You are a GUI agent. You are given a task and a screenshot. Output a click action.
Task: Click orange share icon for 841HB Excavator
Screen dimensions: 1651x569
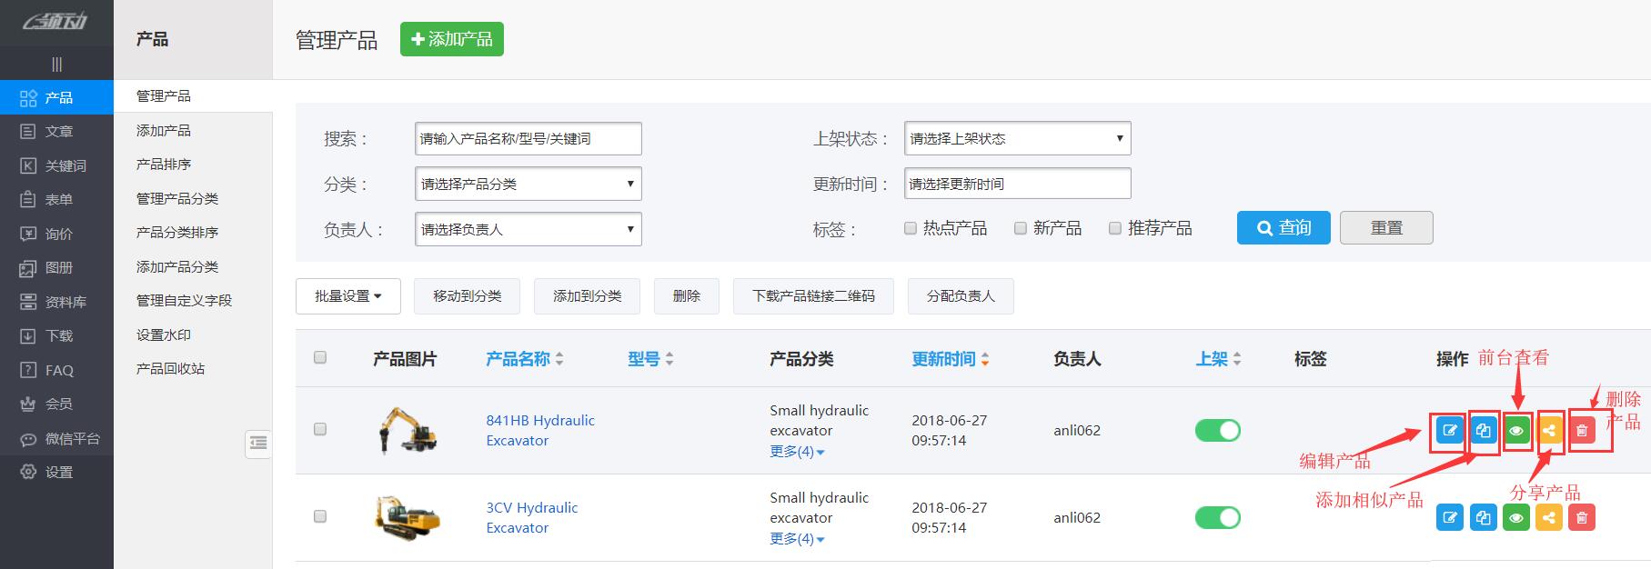pos(1549,431)
